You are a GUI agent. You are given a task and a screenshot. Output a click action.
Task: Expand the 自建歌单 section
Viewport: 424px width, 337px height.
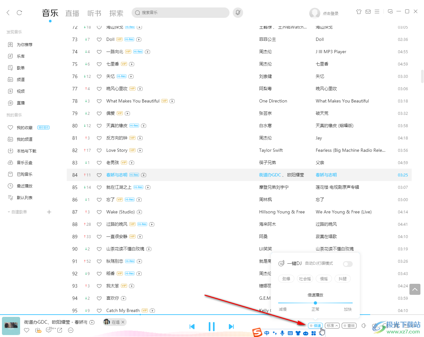point(18,212)
